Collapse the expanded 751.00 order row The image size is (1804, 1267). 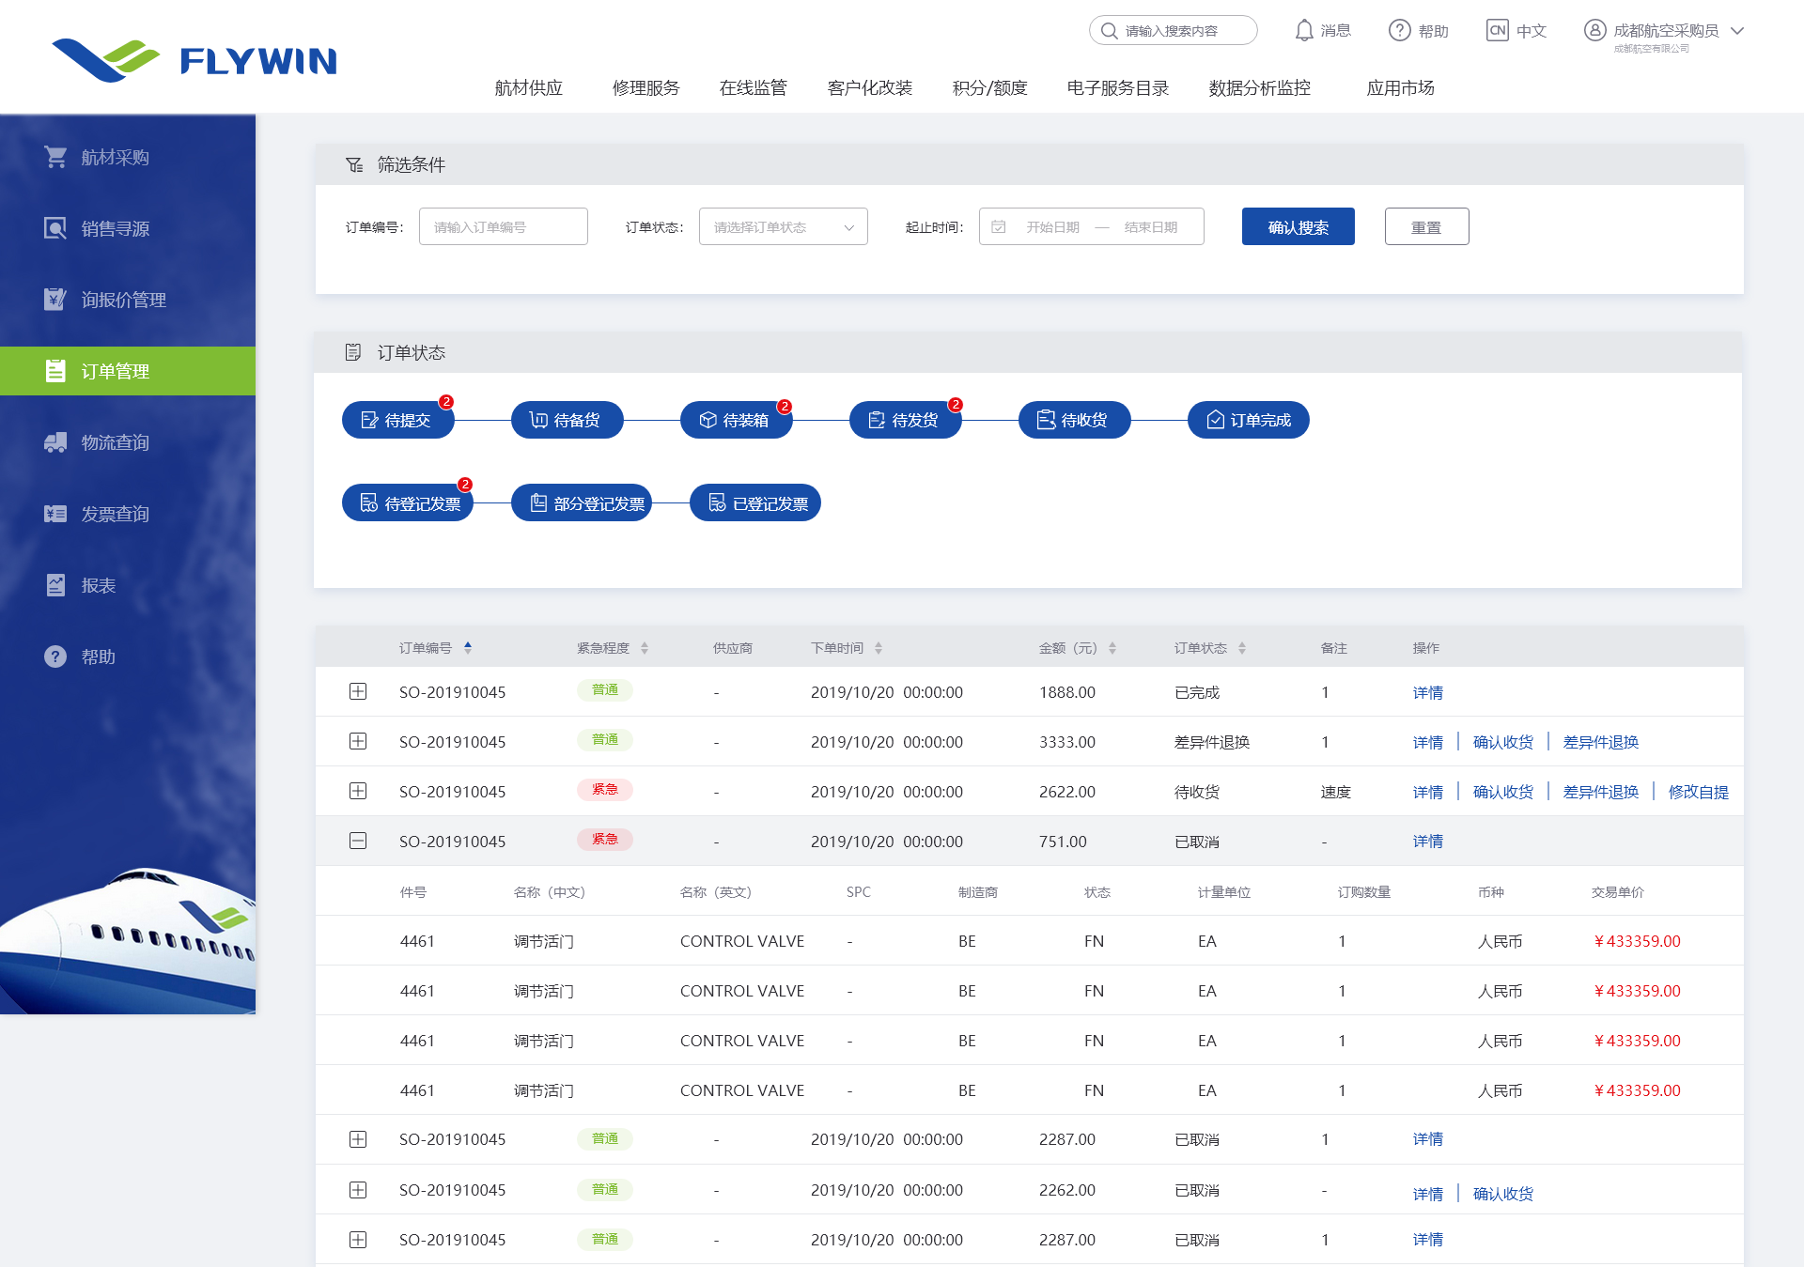coord(358,842)
